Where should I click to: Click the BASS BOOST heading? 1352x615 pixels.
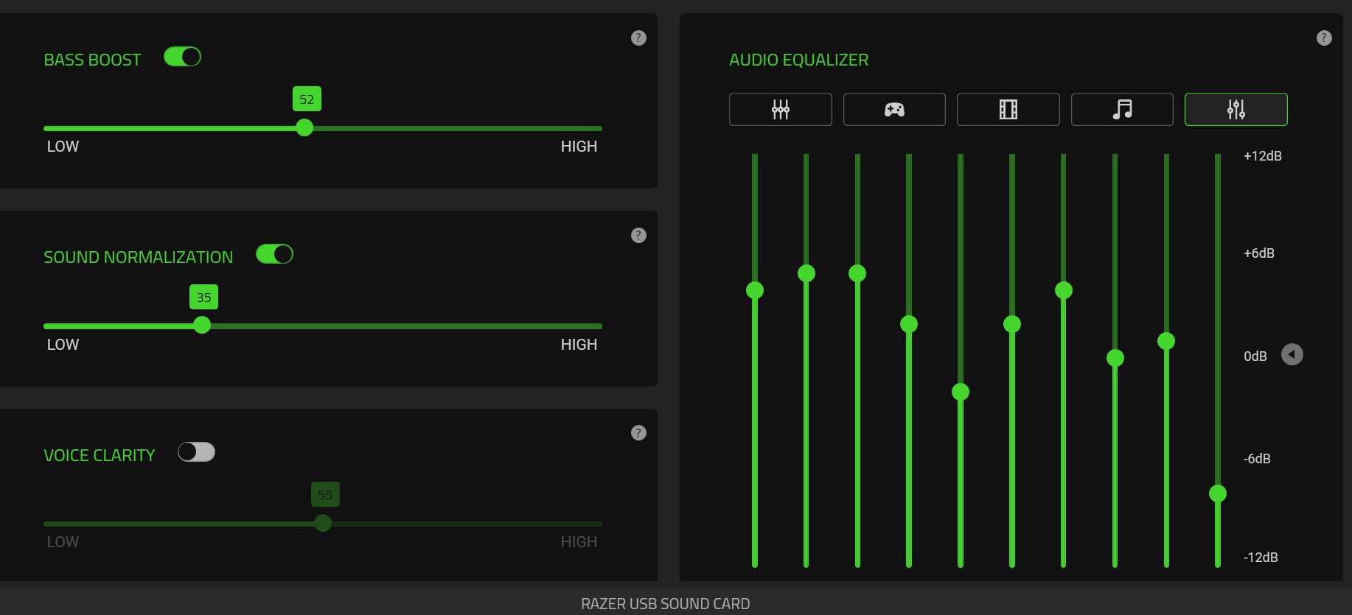click(x=92, y=60)
